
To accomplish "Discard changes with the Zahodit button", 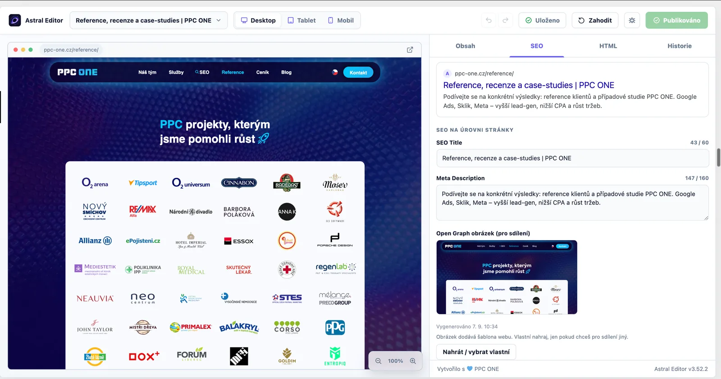I will pyautogui.click(x=595, y=20).
